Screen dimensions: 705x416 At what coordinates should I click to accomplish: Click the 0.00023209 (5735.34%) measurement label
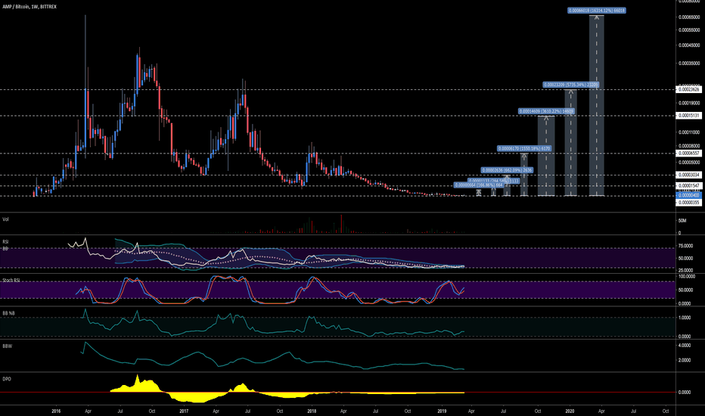pyautogui.click(x=570, y=85)
